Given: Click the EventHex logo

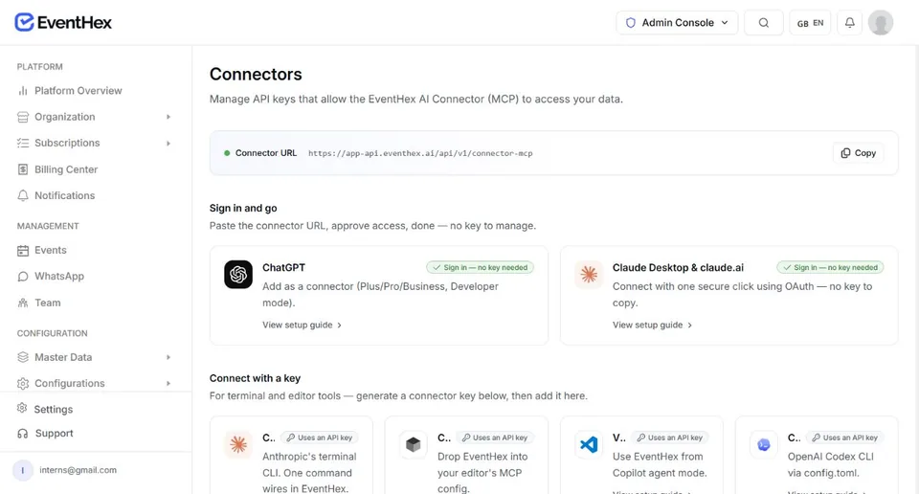Looking at the screenshot, I should [63, 22].
